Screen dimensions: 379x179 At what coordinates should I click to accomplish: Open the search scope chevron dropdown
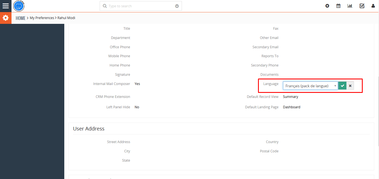tap(177, 6)
